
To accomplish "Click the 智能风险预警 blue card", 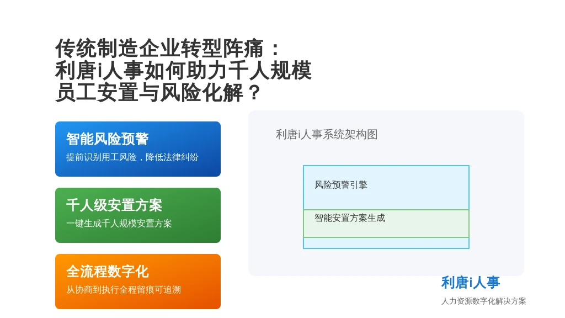I will (137, 149).
